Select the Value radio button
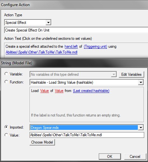 pyautogui.click(x=6, y=135)
